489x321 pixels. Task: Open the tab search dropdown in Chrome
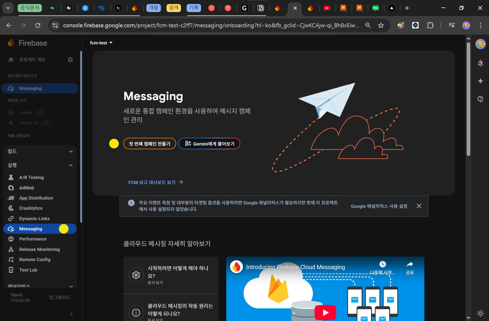8,8
